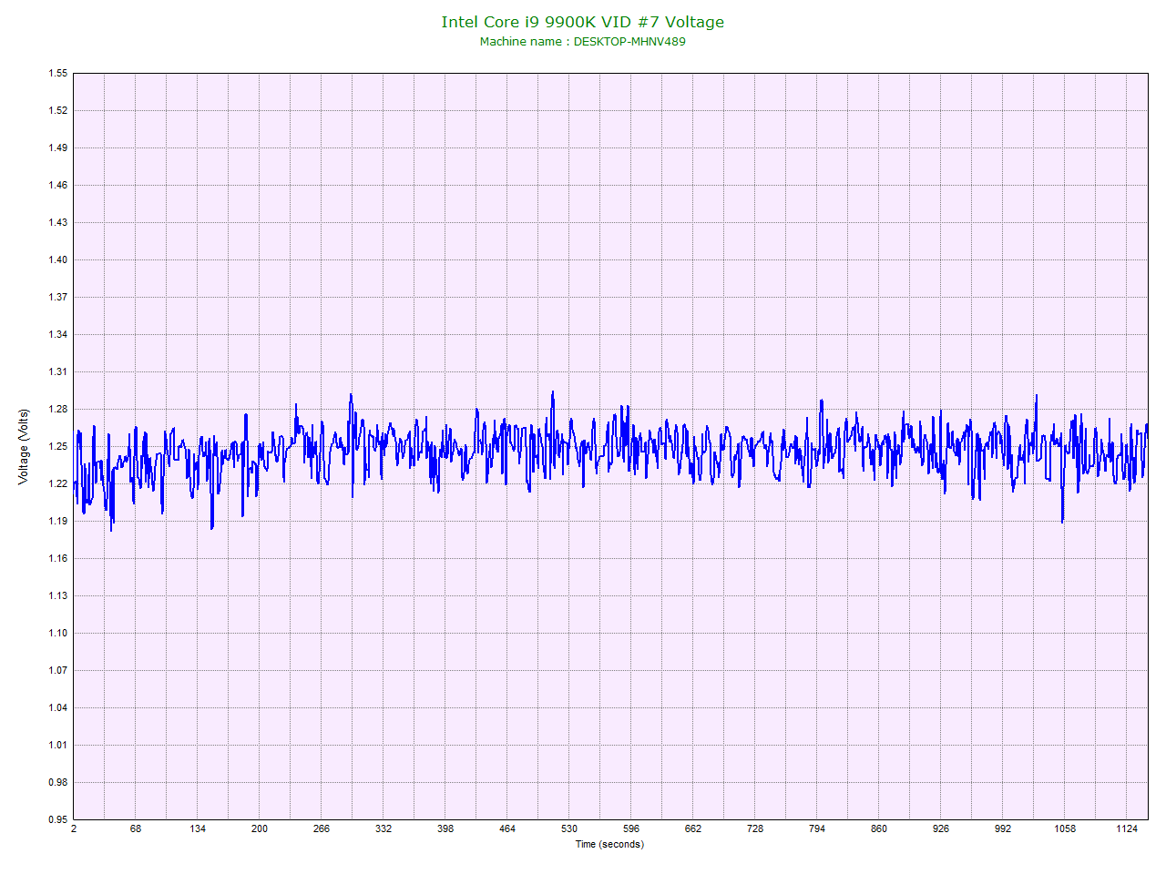Click the 0.98 voltage axis value
1166x874 pixels.
58,783
